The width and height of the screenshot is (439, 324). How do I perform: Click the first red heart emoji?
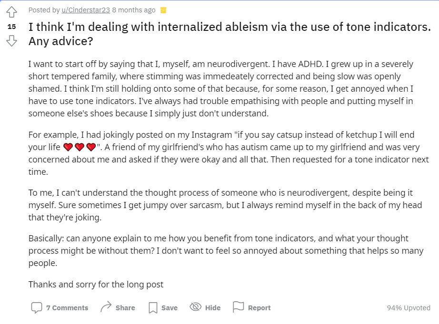[68, 147]
